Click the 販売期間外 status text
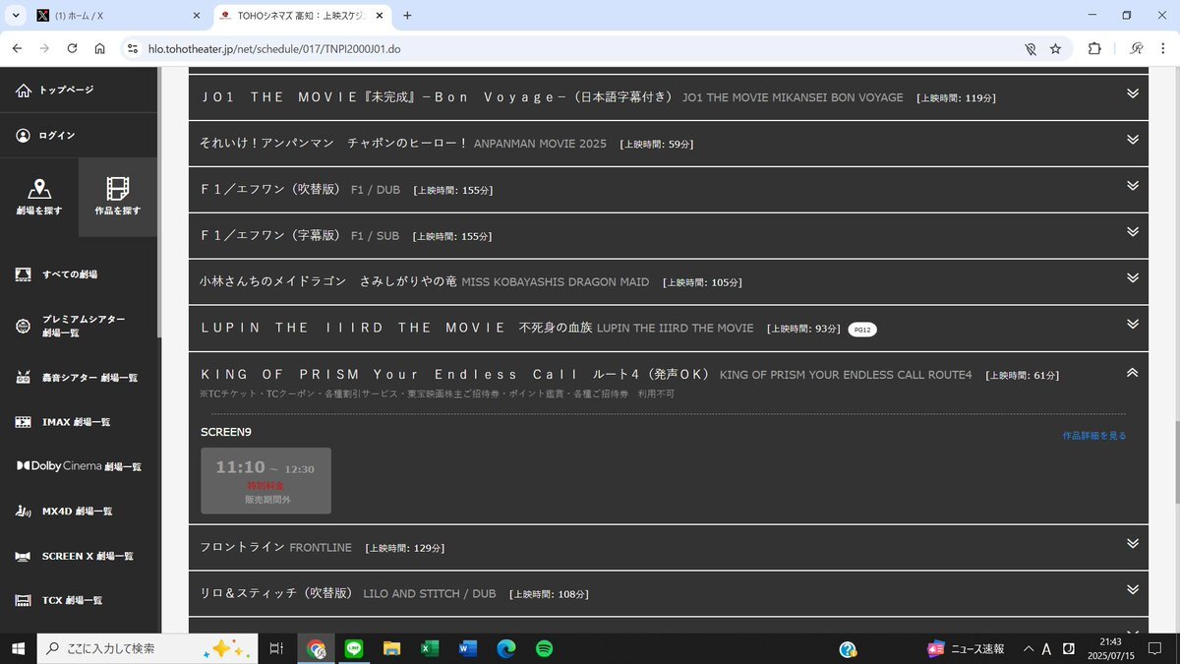The image size is (1180, 664). pyautogui.click(x=267, y=500)
